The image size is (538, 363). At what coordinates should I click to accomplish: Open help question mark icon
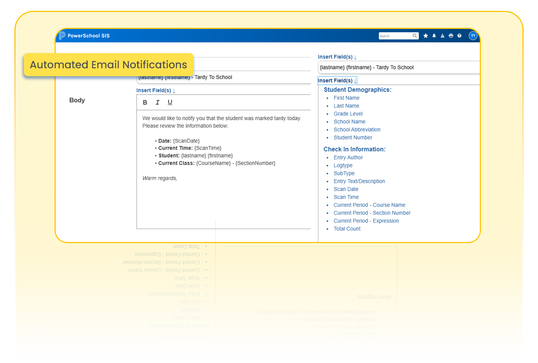(459, 36)
